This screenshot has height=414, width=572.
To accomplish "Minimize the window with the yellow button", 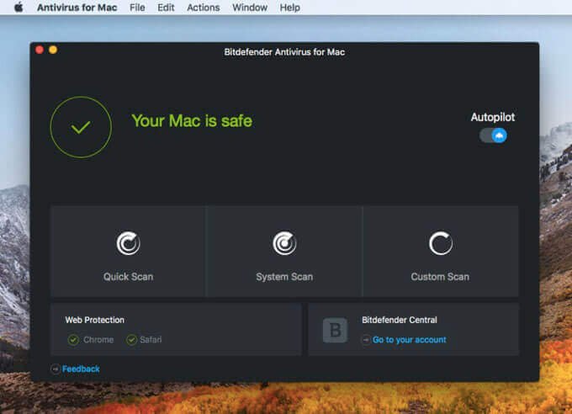I will [53, 50].
